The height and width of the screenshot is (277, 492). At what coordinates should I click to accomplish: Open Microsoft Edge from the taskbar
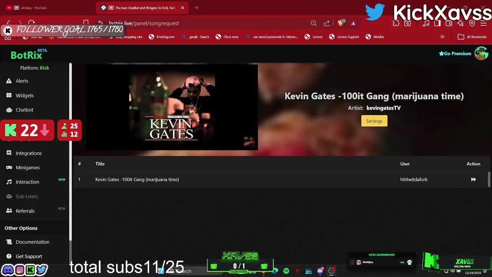coord(275,271)
